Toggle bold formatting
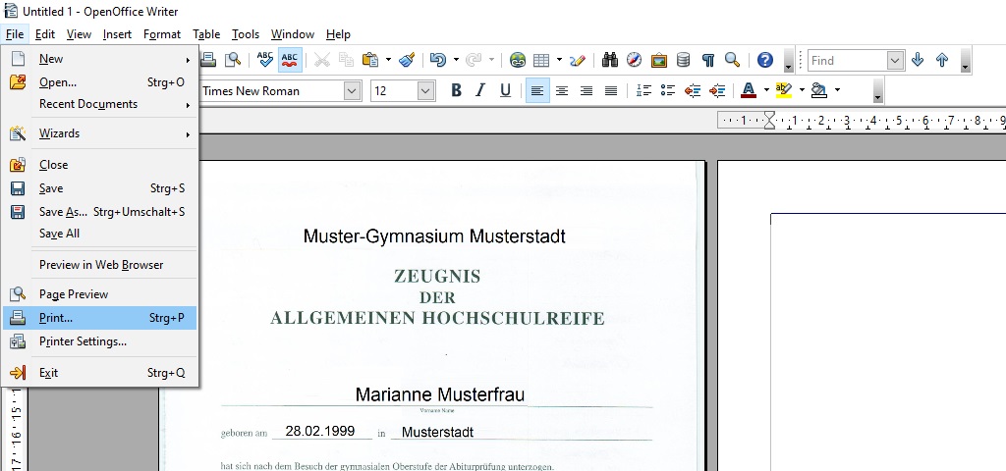 (x=456, y=90)
